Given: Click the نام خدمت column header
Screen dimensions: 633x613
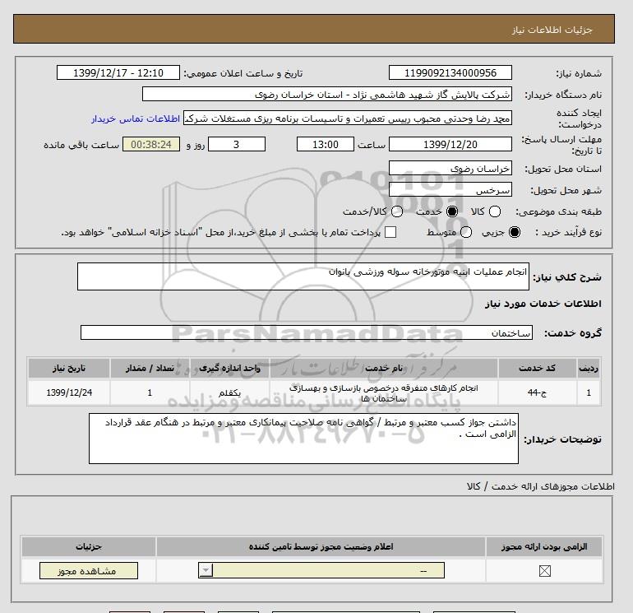Looking at the screenshot, I should pyautogui.click(x=384, y=368).
